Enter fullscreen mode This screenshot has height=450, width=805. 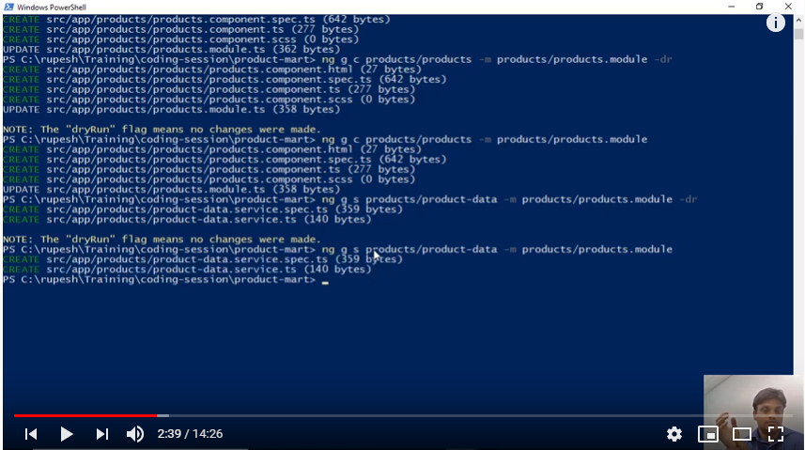tap(776, 434)
